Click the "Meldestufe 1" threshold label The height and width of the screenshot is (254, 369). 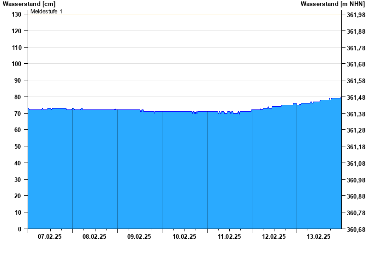[47, 11]
